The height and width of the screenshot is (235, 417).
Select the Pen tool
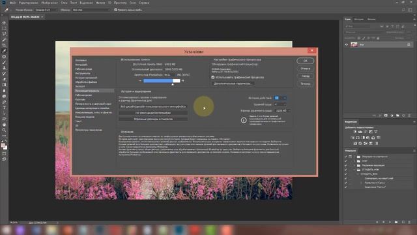[4, 102]
